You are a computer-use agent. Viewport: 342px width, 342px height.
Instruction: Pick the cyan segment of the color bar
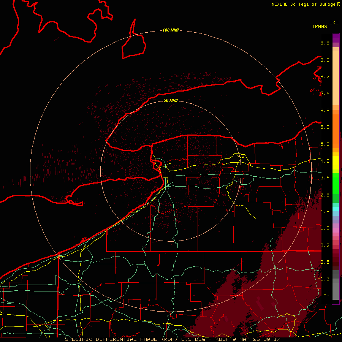coord(336,209)
